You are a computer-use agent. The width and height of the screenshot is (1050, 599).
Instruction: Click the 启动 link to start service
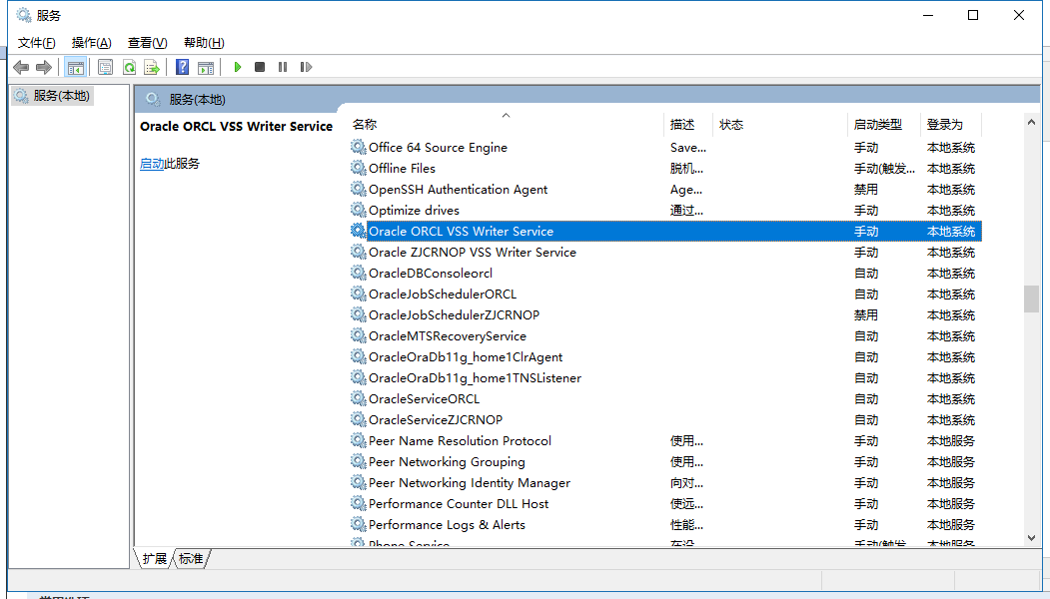tap(151, 164)
